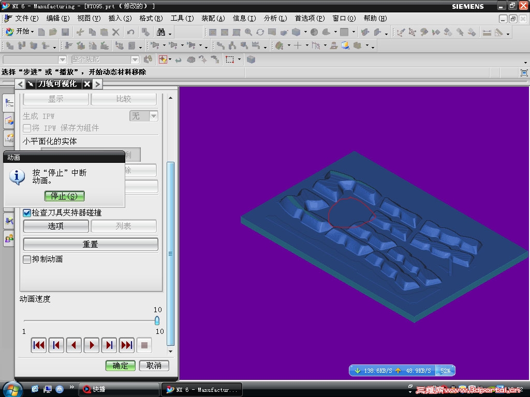This screenshot has width=530, height=397.
Task: Click the Save disk icon
Action: (65, 32)
